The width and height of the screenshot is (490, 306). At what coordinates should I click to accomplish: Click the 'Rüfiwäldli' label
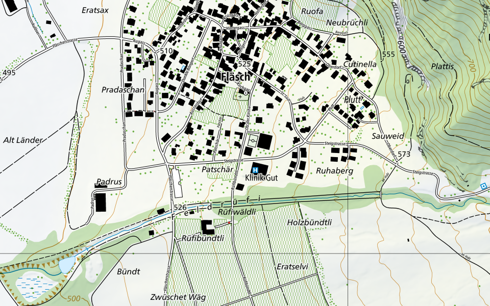tap(236, 212)
